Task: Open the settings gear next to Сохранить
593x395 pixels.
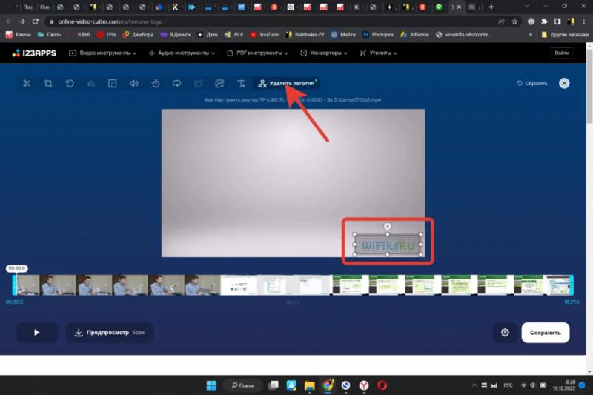Action: [x=505, y=333]
